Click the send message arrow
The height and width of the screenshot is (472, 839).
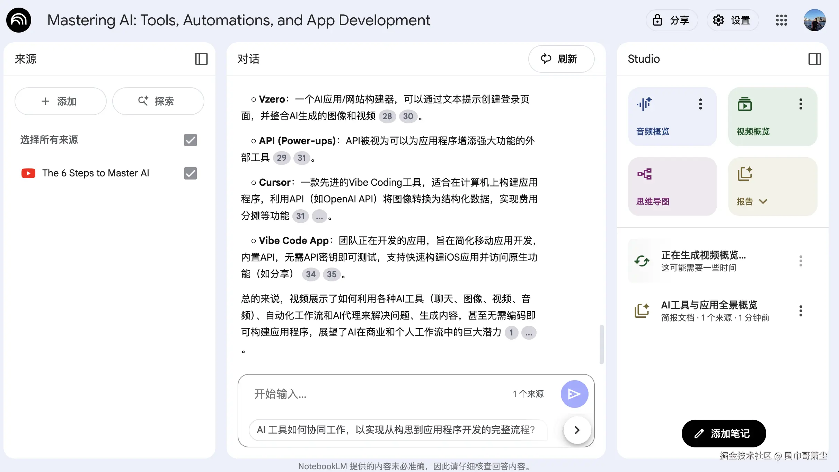574,394
